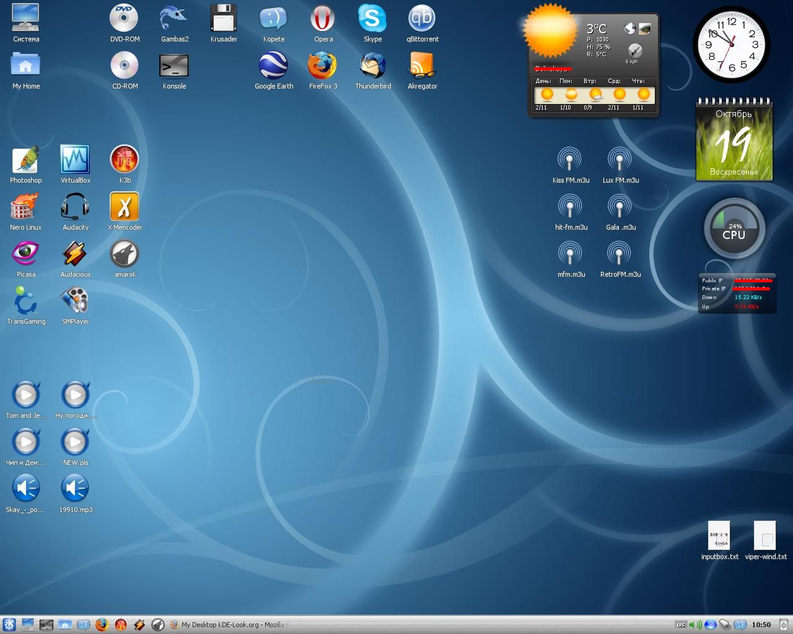Launch Kopete from the taskbar launcher
The width and height of the screenshot is (793, 634).
coord(83,625)
